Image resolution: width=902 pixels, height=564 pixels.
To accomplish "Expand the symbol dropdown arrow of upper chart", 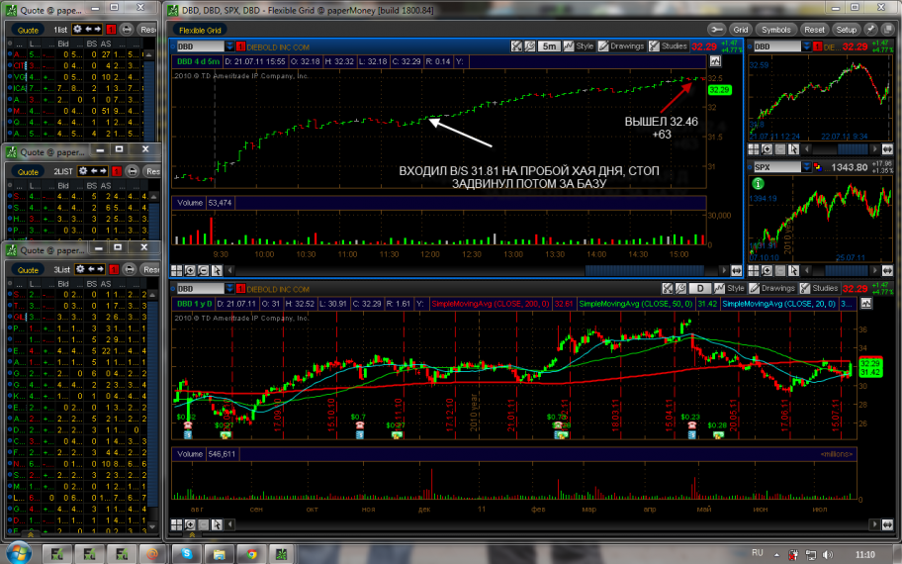I will tap(229, 47).
